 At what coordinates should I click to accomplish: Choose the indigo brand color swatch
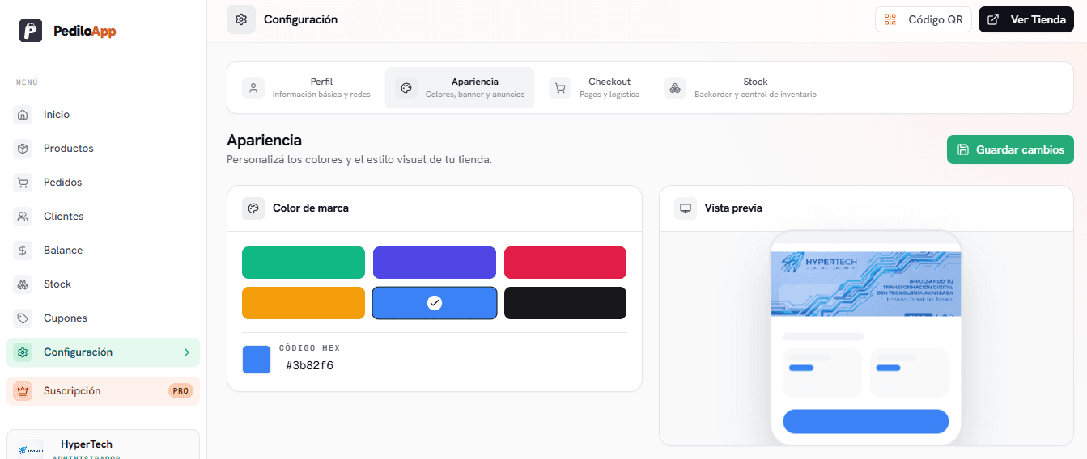tap(435, 263)
